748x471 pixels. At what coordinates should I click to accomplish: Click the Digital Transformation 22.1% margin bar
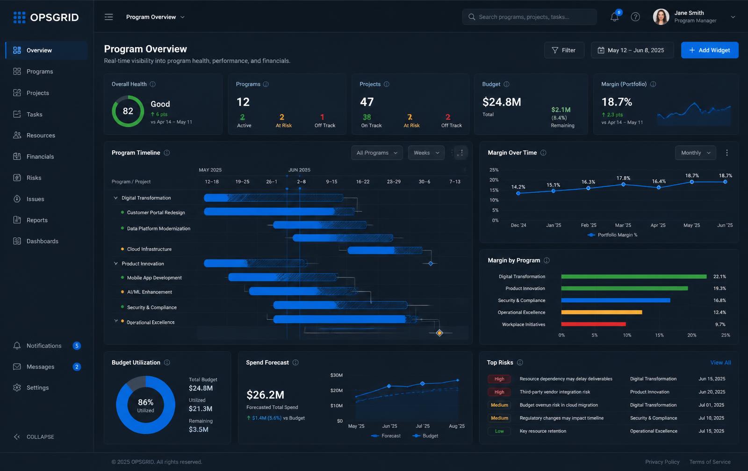(633, 277)
